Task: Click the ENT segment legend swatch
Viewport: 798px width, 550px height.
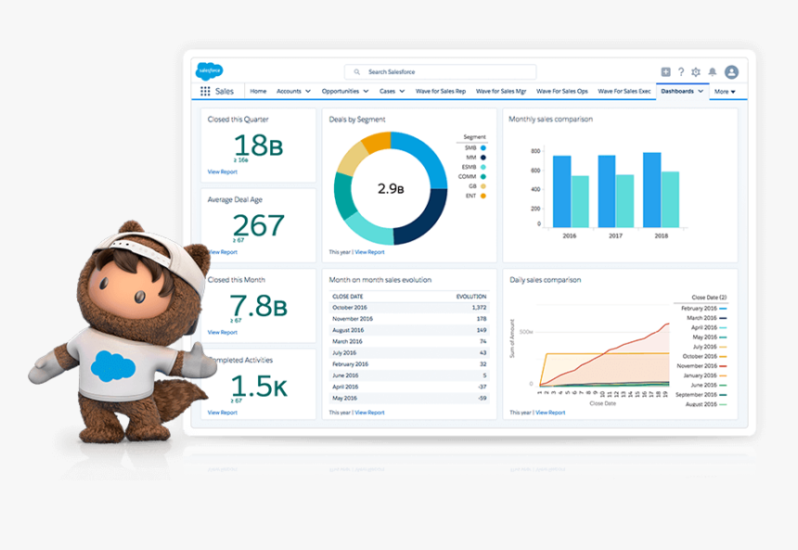Action: point(483,196)
